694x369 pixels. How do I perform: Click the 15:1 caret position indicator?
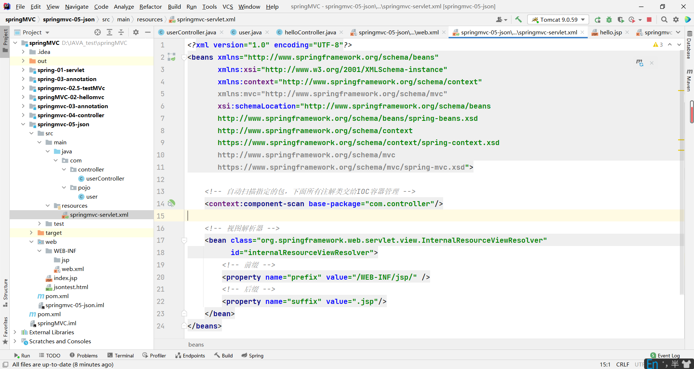(605, 364)
